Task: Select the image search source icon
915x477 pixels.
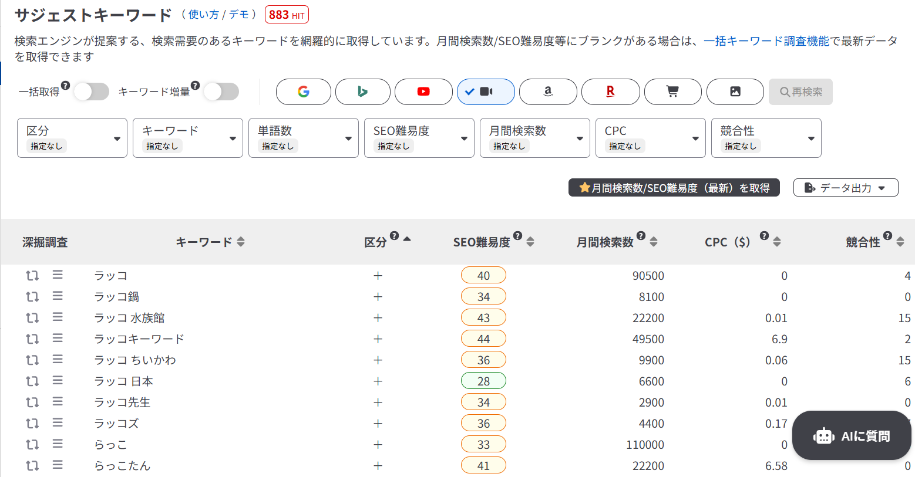Action: pyautogui.click(x=735, y=92)
